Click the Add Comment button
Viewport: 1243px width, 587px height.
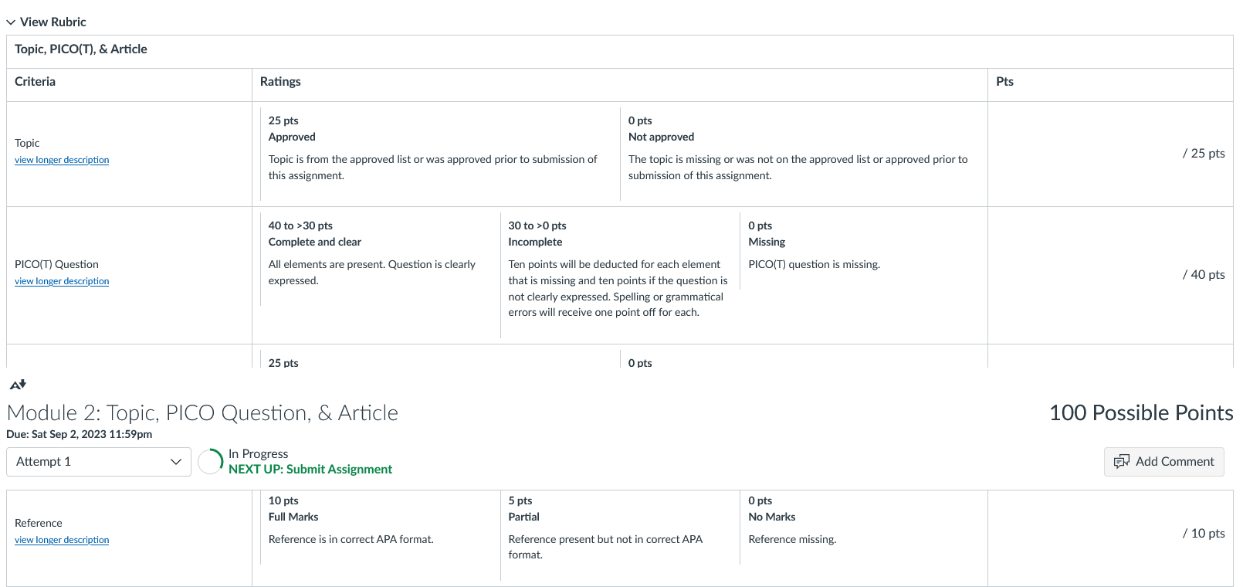pos(1163,462)
